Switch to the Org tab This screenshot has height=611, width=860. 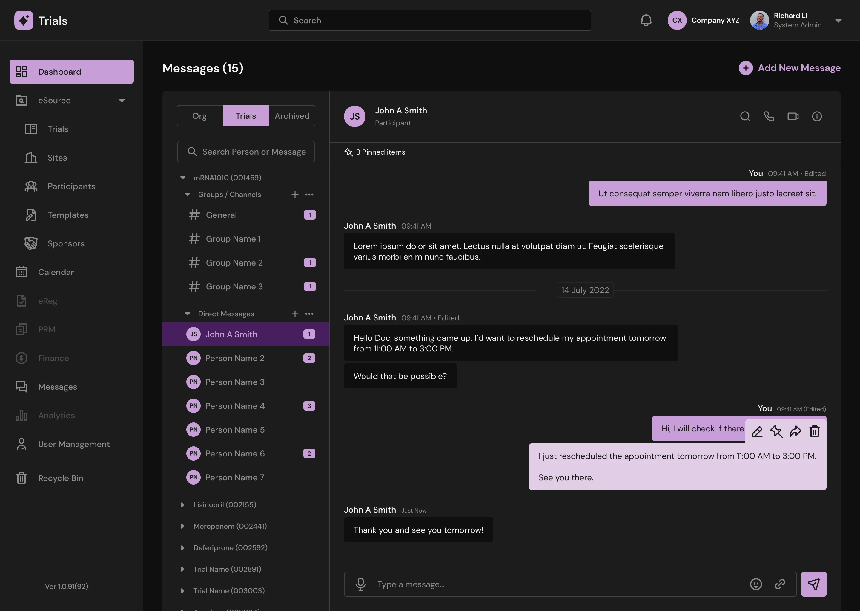pos(199,116)
